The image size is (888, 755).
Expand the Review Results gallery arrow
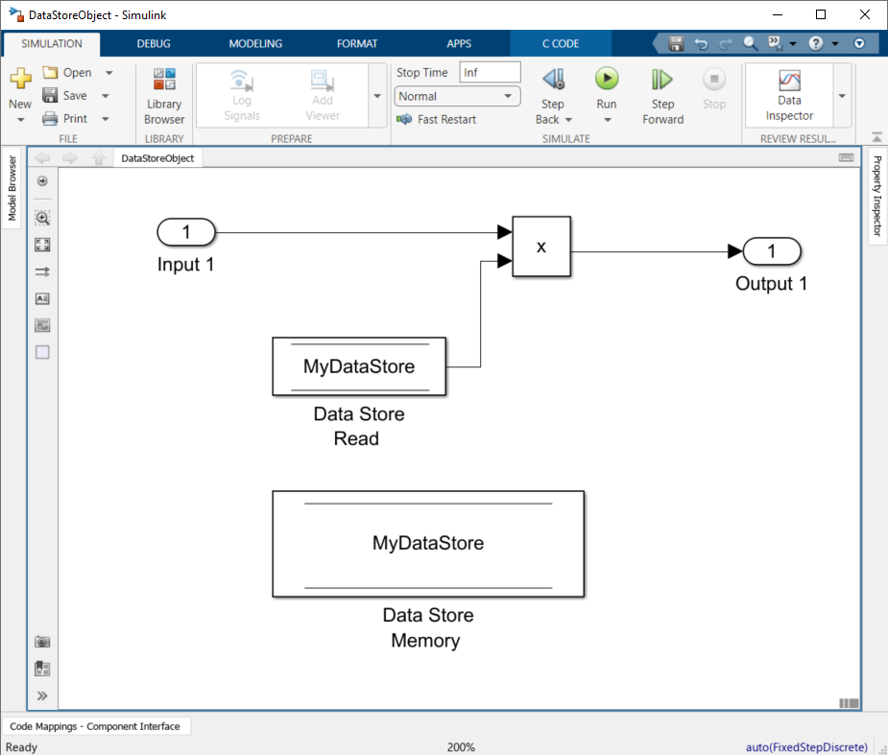pos(842,96)
